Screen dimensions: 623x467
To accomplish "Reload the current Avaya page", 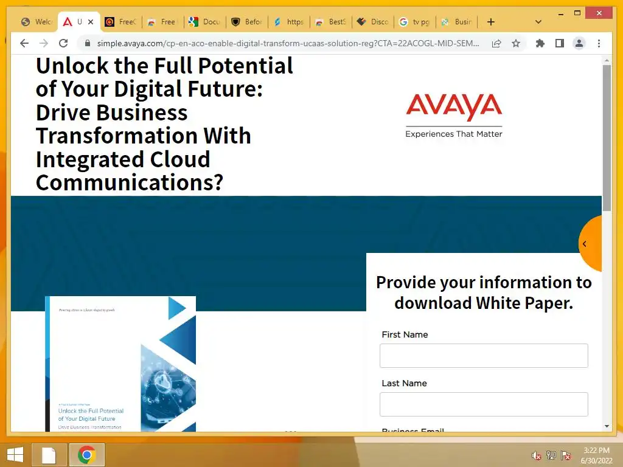I will (x=63, y=43).
